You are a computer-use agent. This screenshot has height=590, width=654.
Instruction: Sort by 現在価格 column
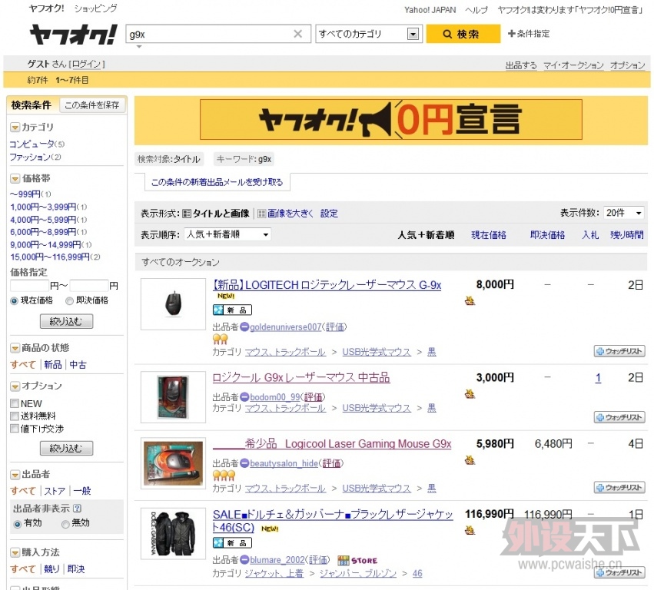point(489,235)
